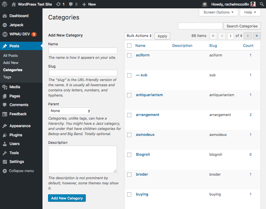
Task: Open the Tools wrench icon
Action: (x=5, y=153)
